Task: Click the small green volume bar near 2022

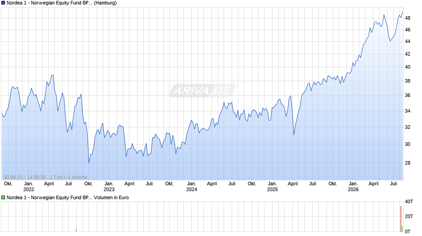Action: (76, 230)
